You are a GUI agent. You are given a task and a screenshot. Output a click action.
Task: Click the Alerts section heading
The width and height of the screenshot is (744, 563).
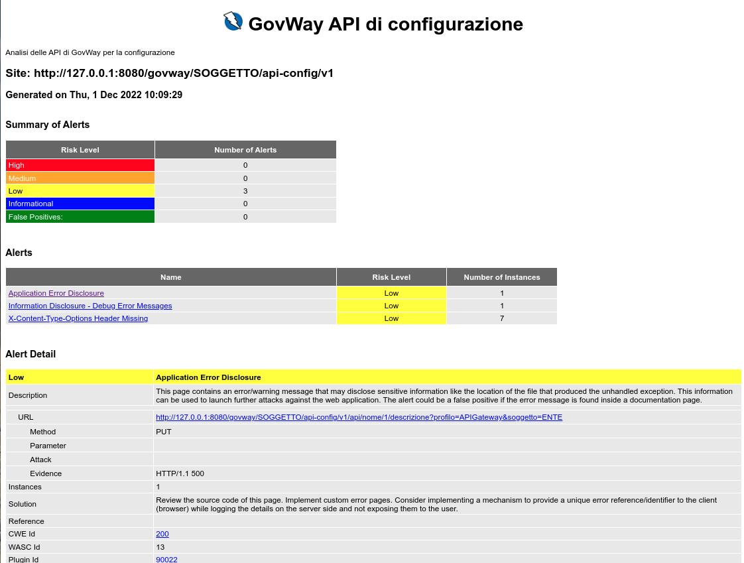[x=19, y=253]
